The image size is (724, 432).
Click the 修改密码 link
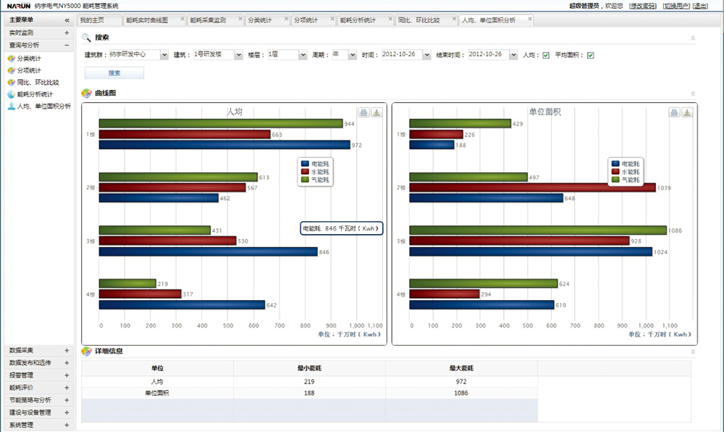(x=643, y=6)
